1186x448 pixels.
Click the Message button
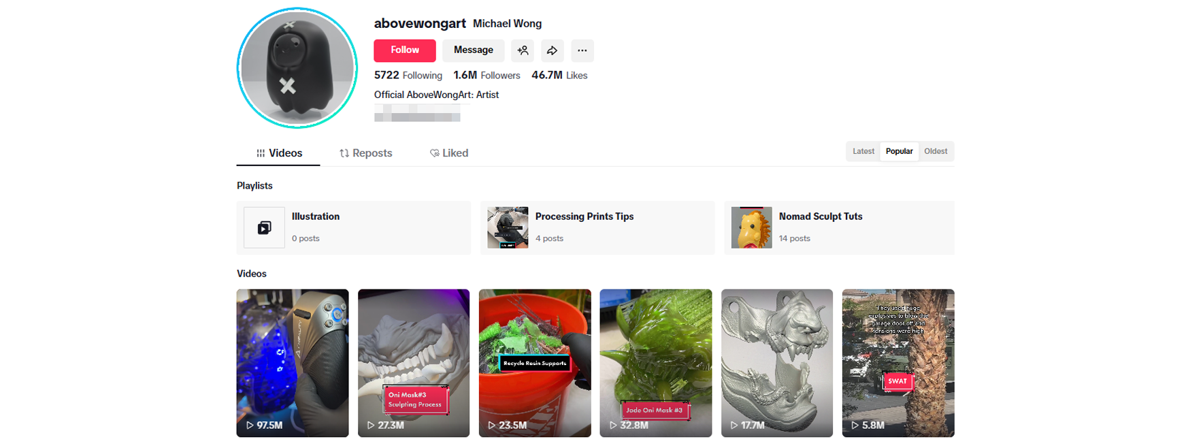(474, 50)
